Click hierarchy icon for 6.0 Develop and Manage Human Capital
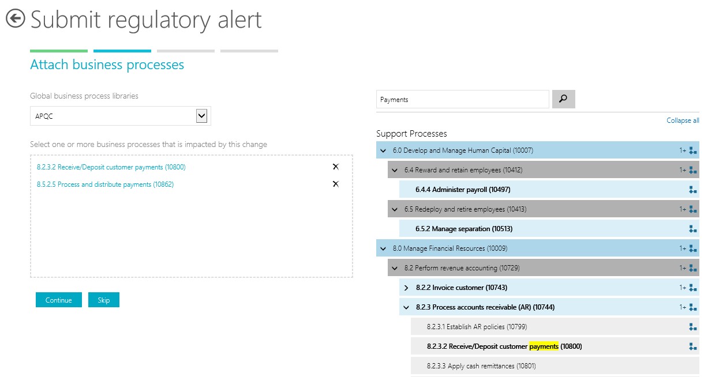 click(x=693, y=150)
